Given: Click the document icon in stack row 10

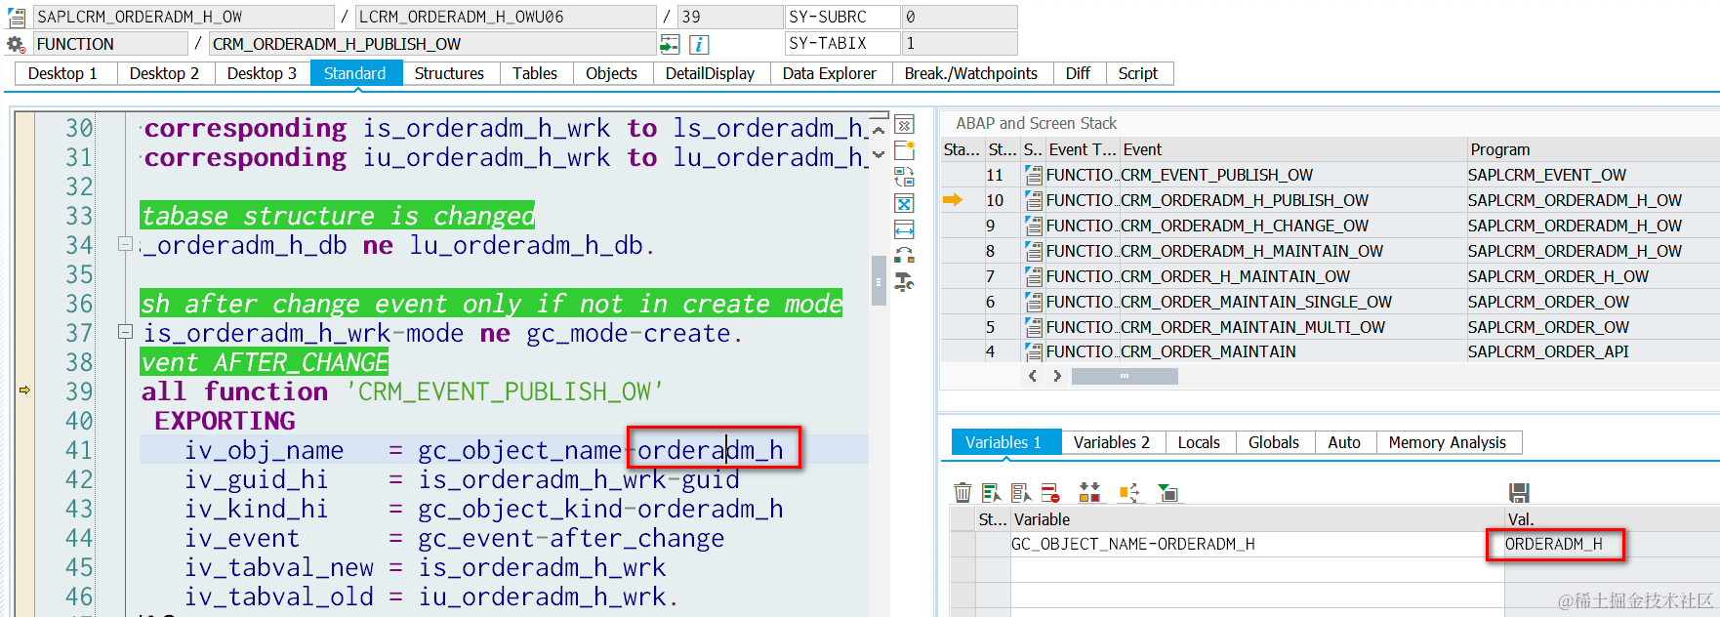Looking at the screenshot, I should click(x=1033, y=200).
